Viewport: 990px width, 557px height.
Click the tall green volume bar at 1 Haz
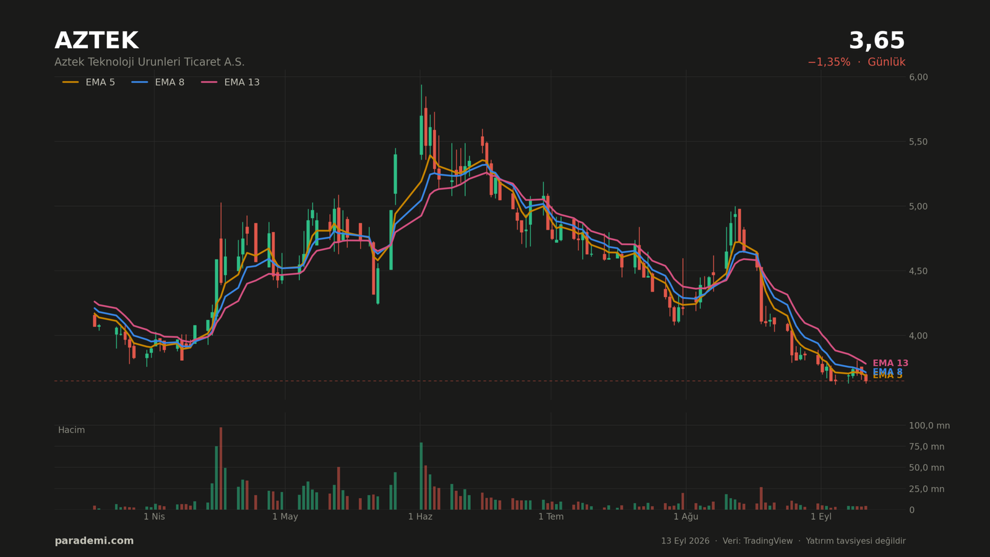coord(421,476)
